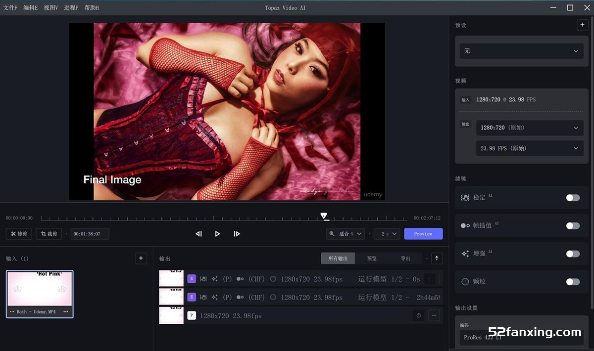Screen dimensions: 594x351
Task: Click grain circle icon in 2h44m output row
Action: pos(273,297)
